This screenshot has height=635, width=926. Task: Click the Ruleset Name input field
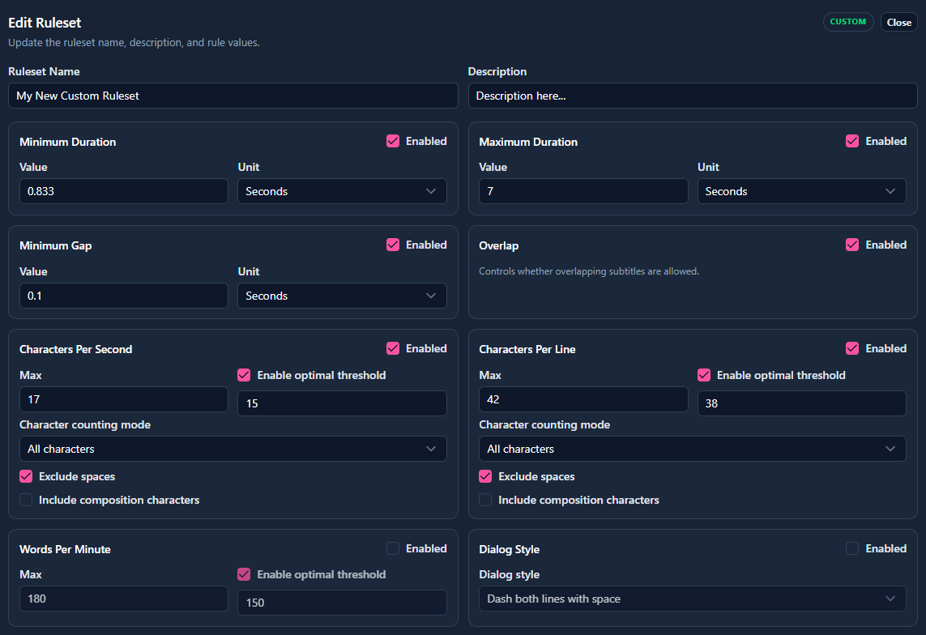233,96
